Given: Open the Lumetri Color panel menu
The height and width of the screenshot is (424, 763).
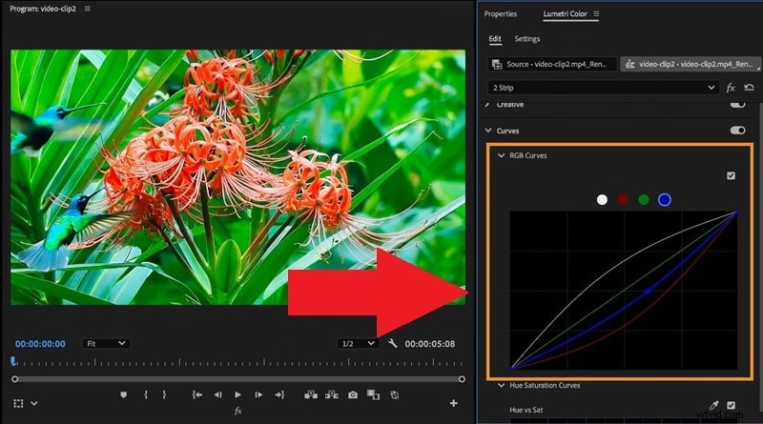Looking at the screenshot, I should point(596,13).
